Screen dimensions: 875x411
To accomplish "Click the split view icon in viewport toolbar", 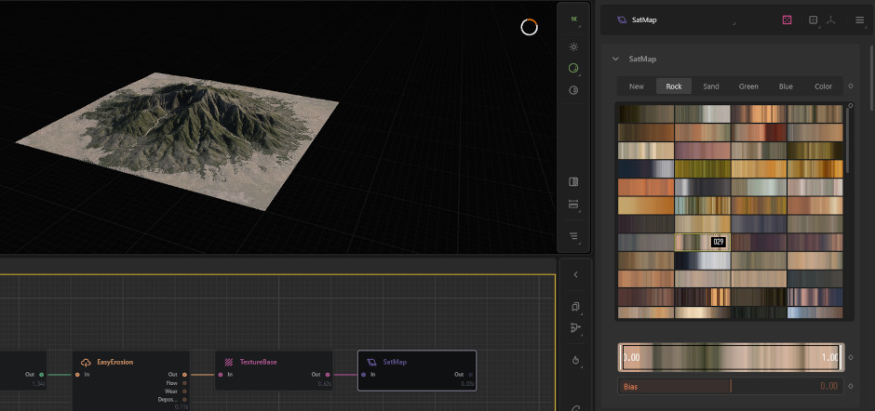I will tap(573, 181).
